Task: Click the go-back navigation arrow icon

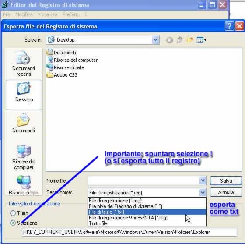Action: [169, 40]
